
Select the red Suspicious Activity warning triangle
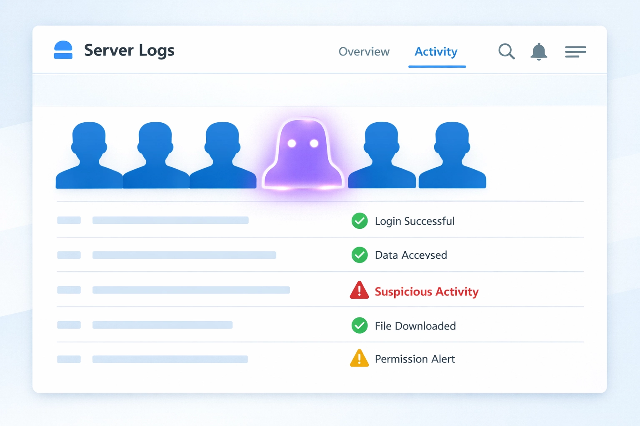pos(359,291)
